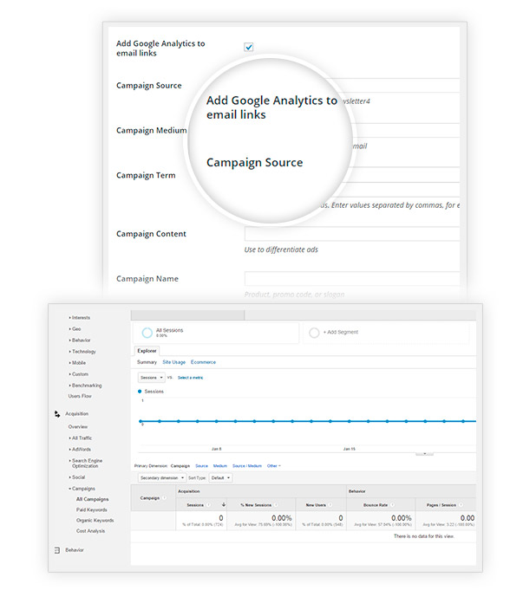Switch to Summary view
Viewport: 523px width, 590px height.
pyautogui.click(x=147, y=362)
